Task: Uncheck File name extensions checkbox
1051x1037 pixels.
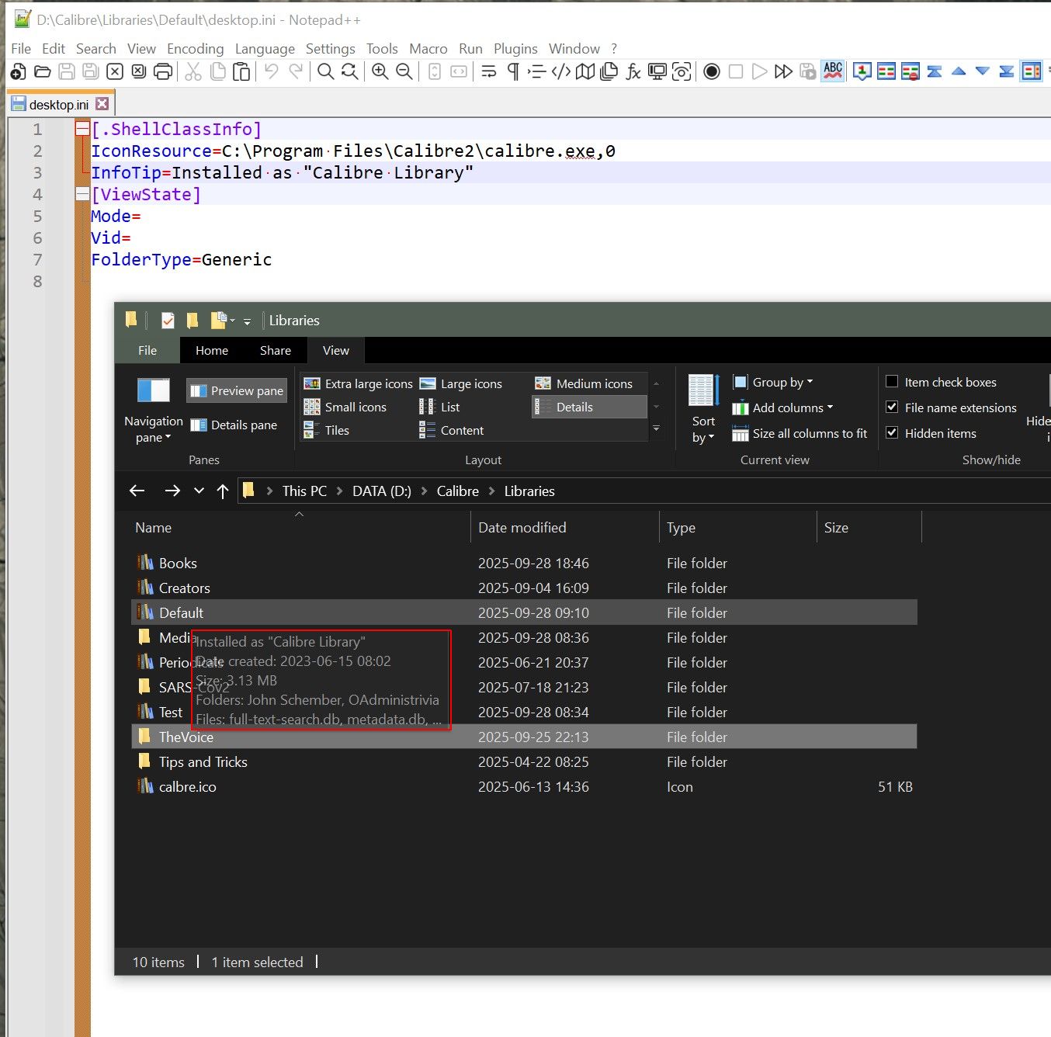Action: click(892, 408)
